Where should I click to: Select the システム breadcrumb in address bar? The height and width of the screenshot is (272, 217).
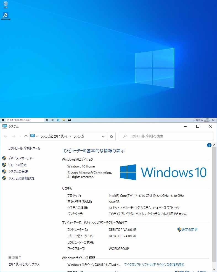[x=79, y=136]
